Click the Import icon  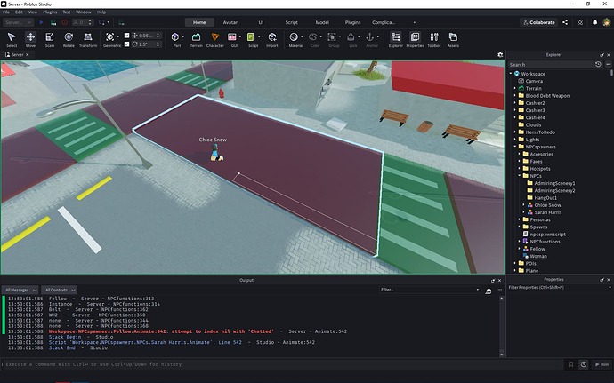click(x=272, y=39)
